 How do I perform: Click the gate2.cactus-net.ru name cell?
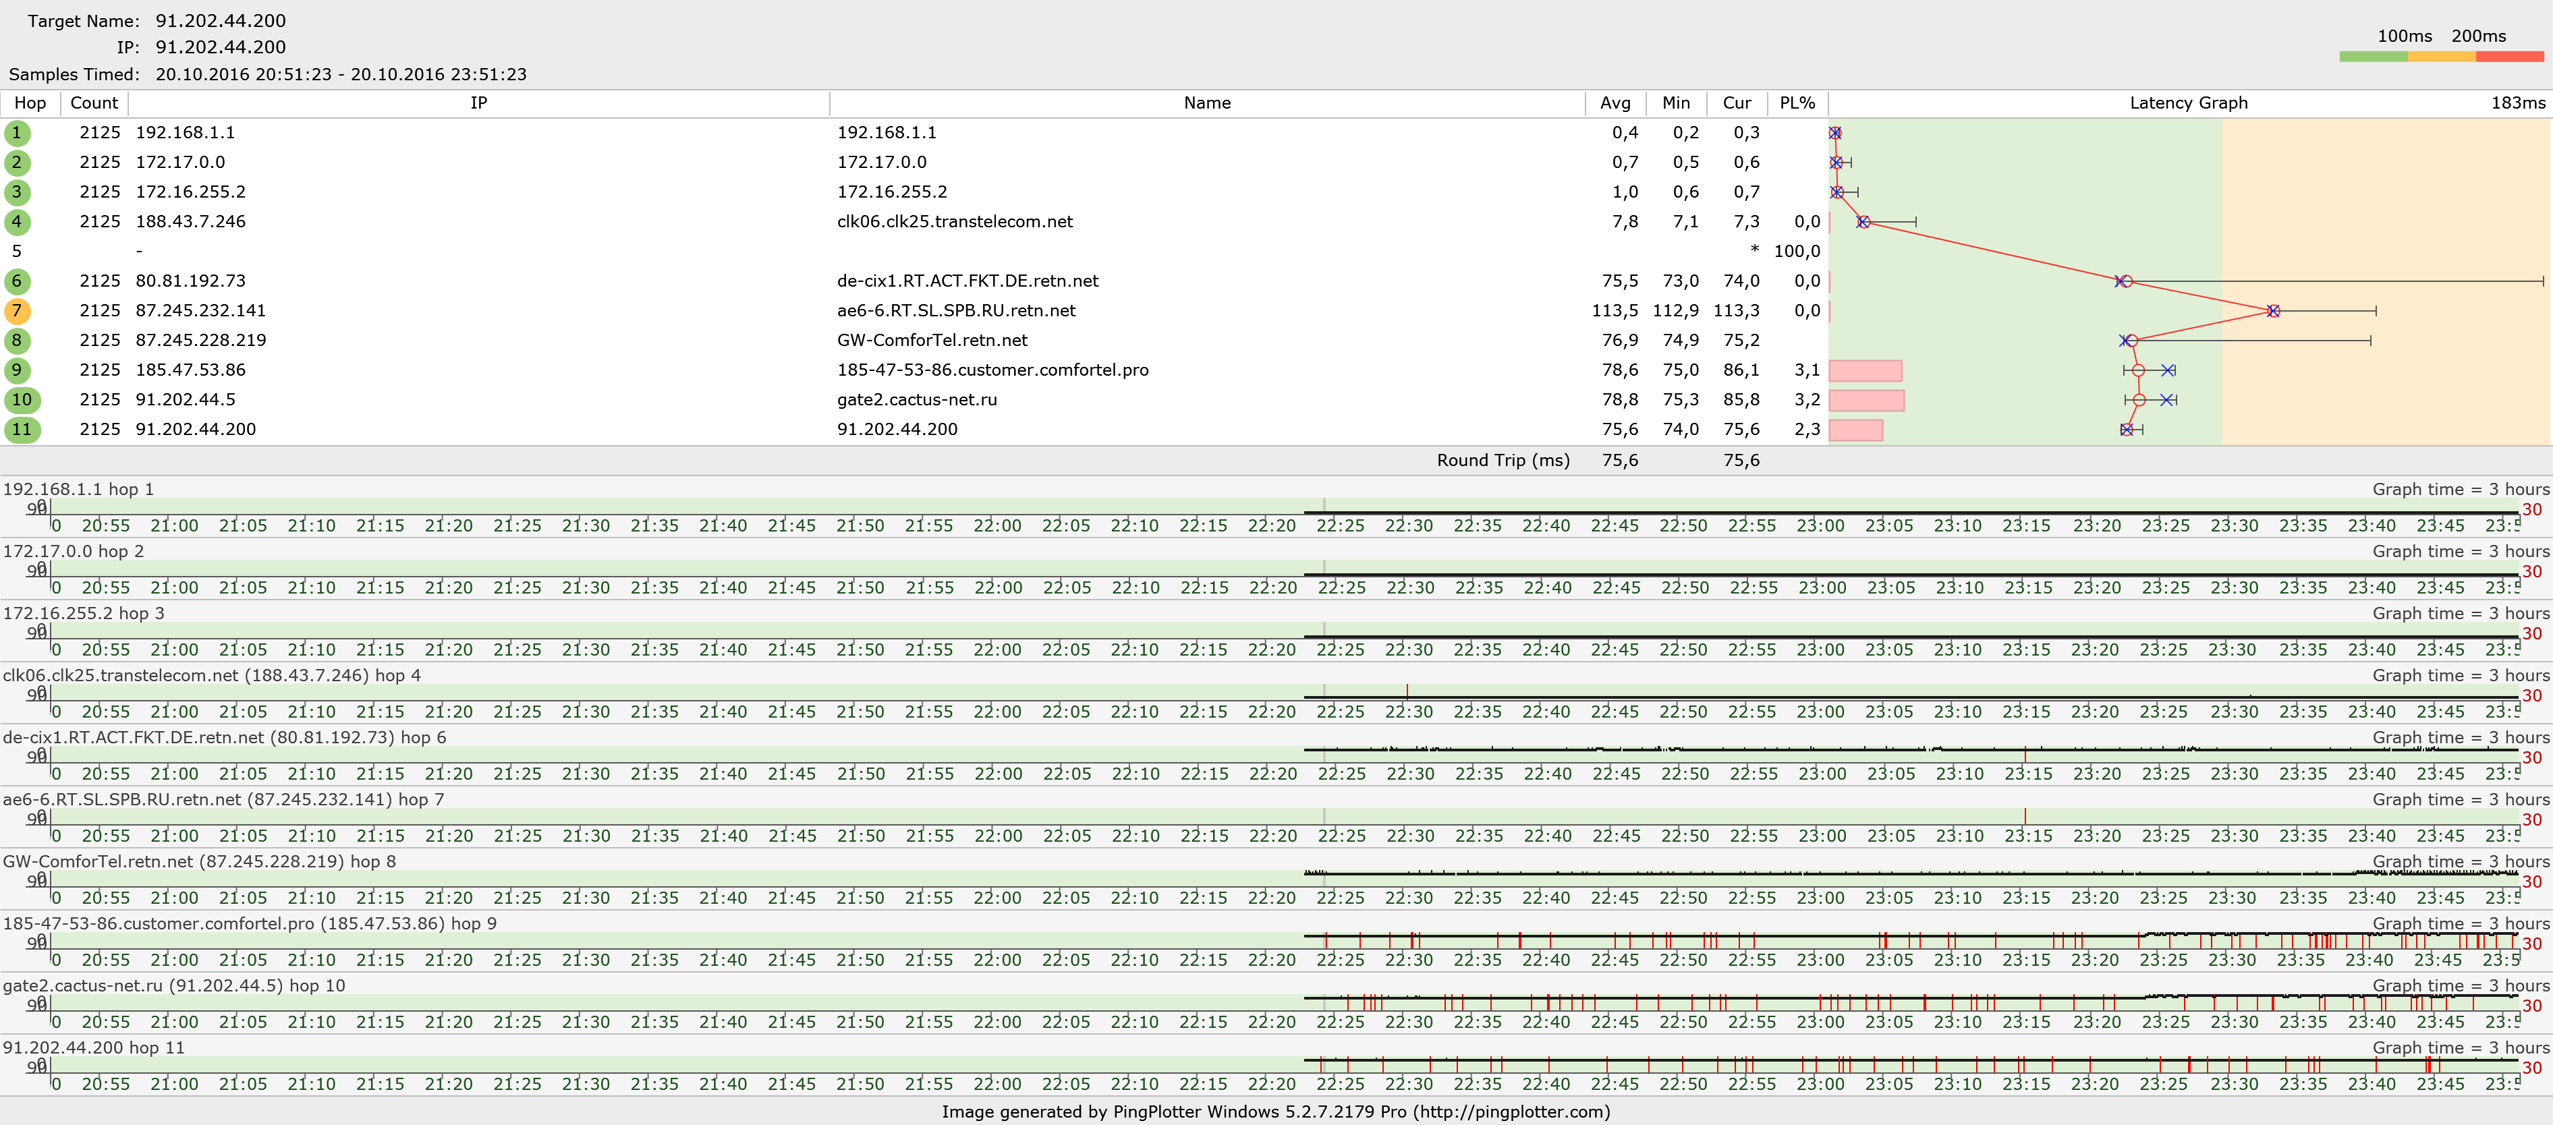[917, 400]
